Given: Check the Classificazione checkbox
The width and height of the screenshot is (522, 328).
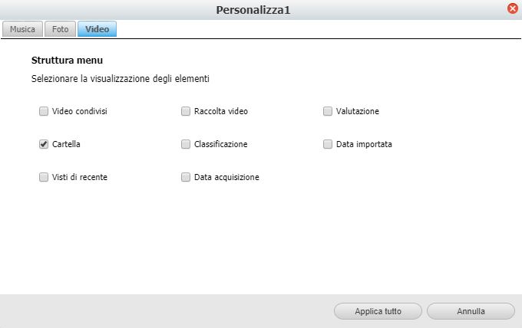Looking at the screenshot, I should (x=186, y=144).
